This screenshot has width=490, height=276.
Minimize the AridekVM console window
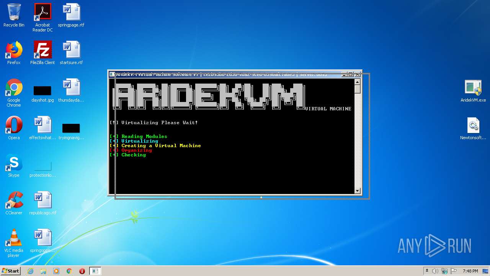344,74
